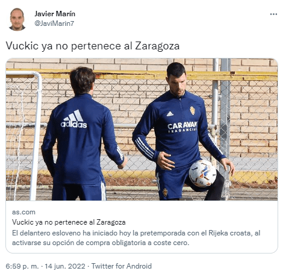
Task: Click the Zaragoza crest on the jersey chest
Action: pyautogui.click(x=192, y=111)
